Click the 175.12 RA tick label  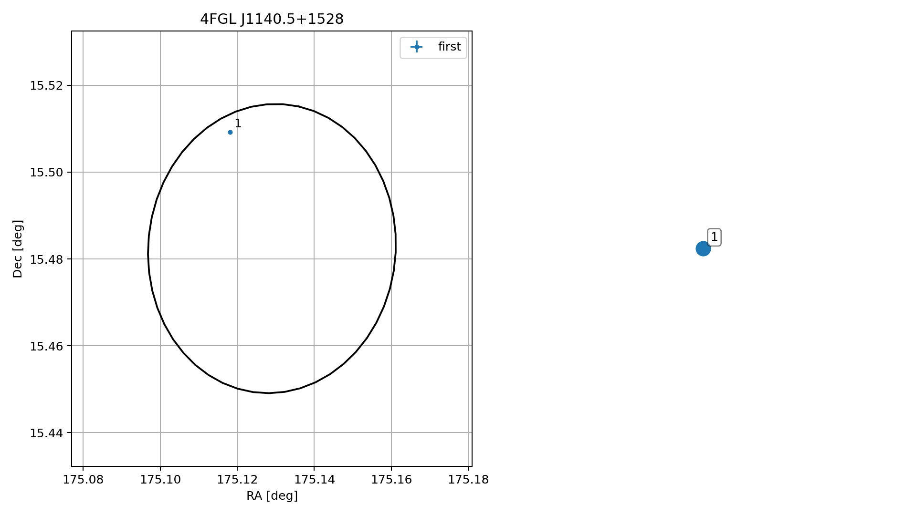tap(237, 480)
